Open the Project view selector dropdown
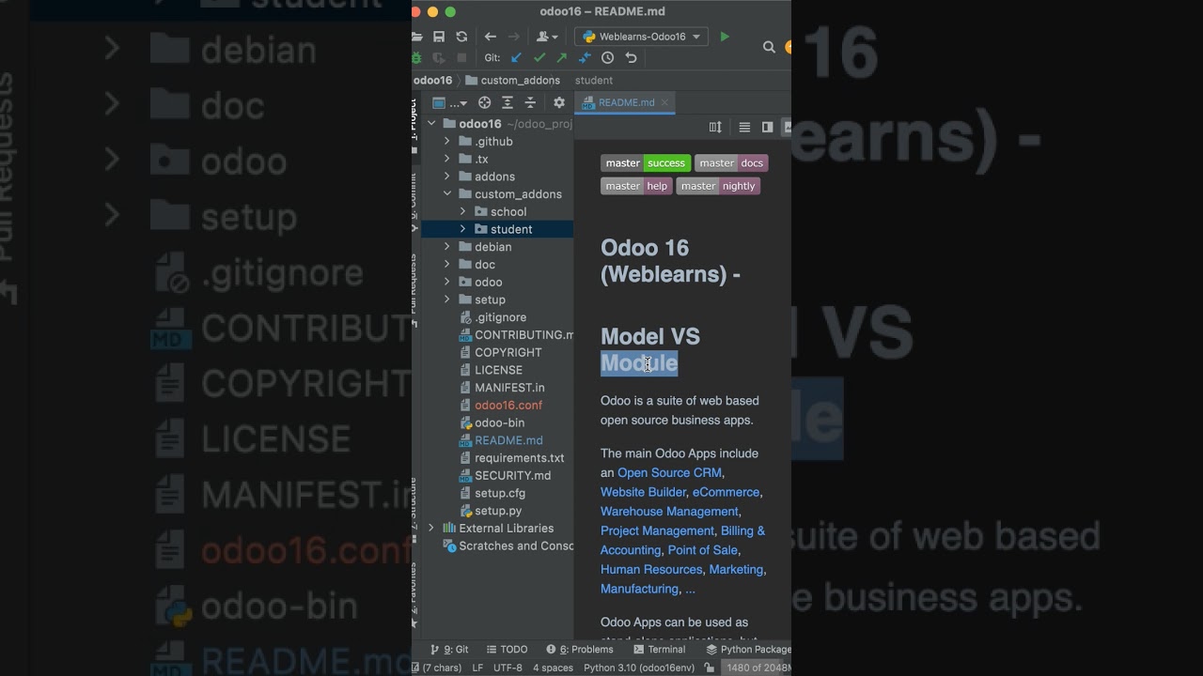Image resolution: width=1203 pixels, height=676 pixels. pyautogui.click(x=449, y=103)
